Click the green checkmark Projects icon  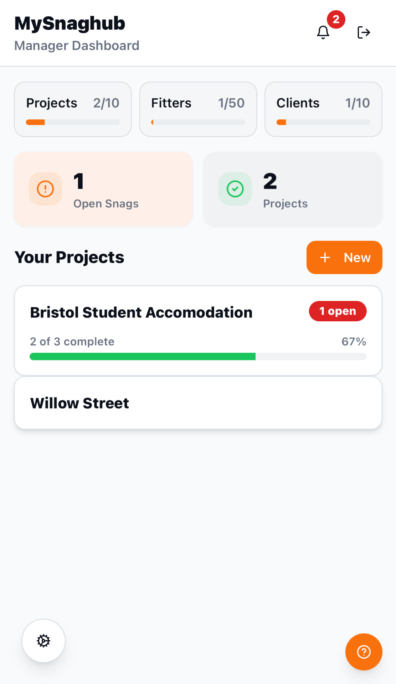point(235,189)
